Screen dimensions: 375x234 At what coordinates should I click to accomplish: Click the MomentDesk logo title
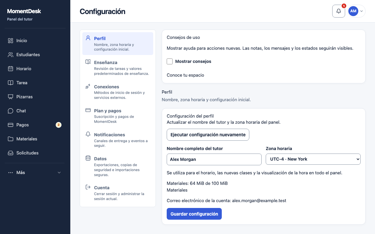[24, 11]
